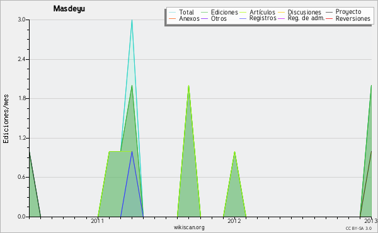Click the 1.2 y-axis value
The height and width of the screenshot is (233, 378).
coord(21,138)
